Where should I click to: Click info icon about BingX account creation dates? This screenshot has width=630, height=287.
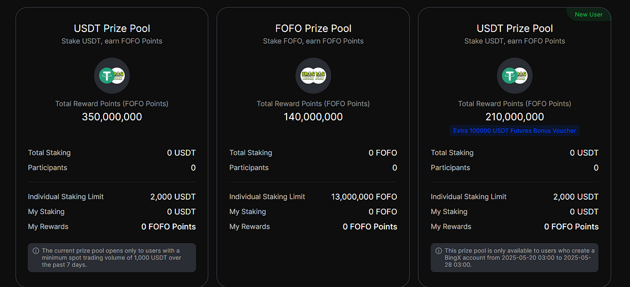(x=438, y=251)
